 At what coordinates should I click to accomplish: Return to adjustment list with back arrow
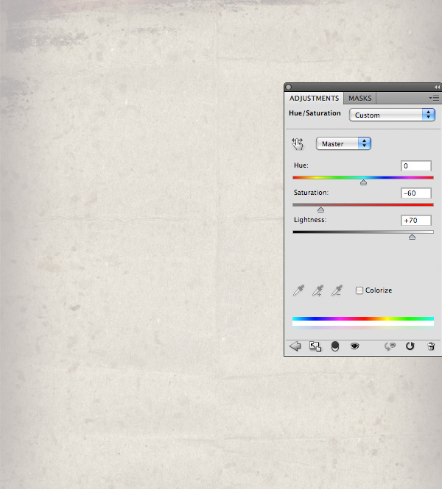pos(295,346)
